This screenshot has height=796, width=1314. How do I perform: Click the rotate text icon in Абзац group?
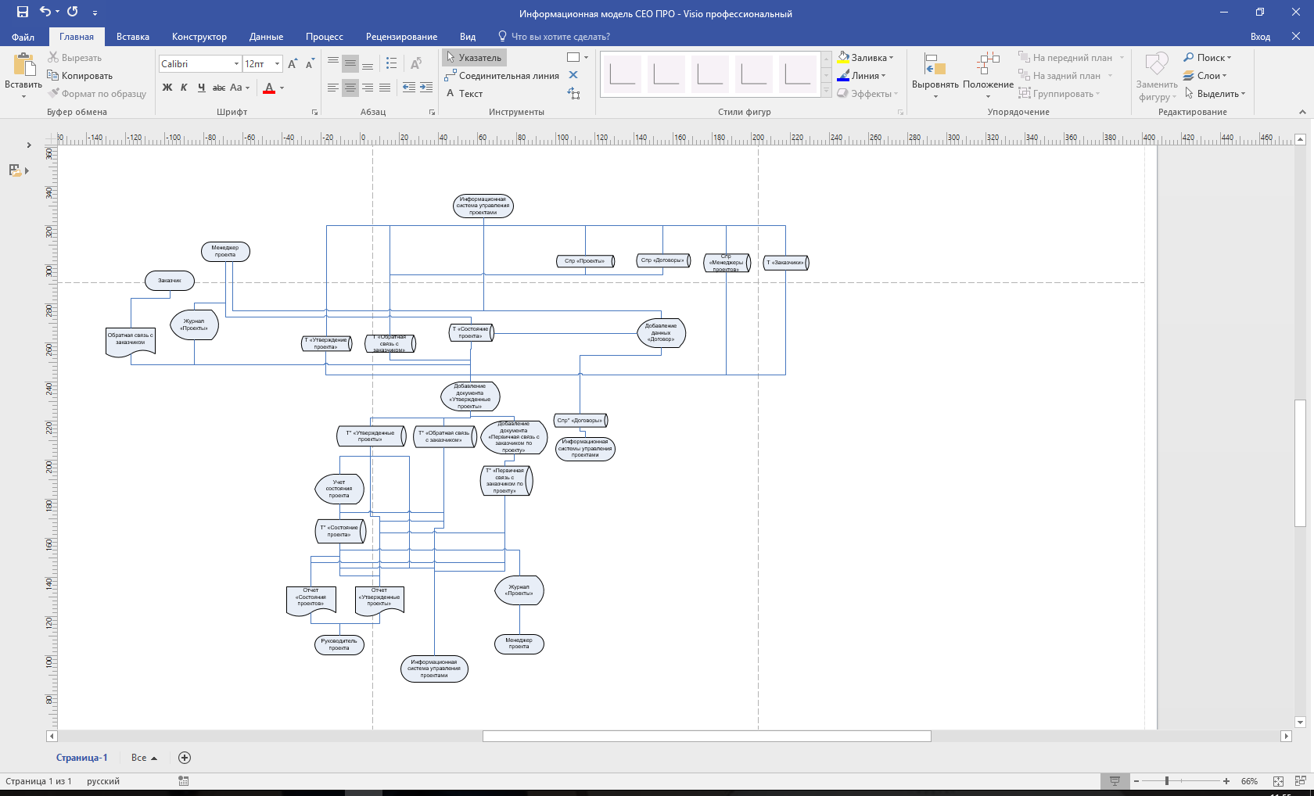click(416, 63)
